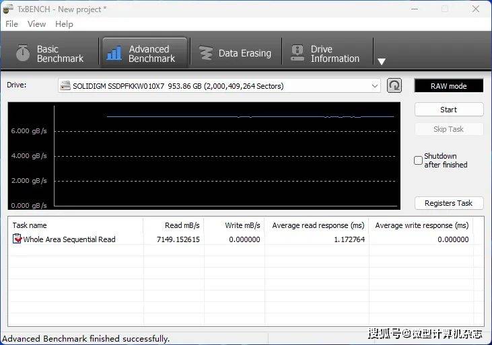The width and height of the screenshot is (492, 345).
Task: Click the bar chart Advanced Benchmark icon
Action: (x=114, y=53)
